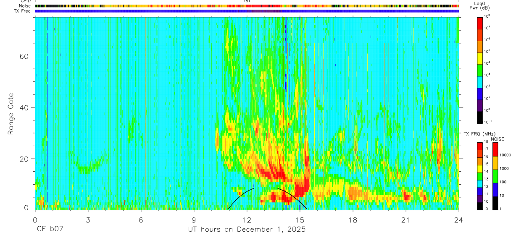This screenshot has width=516, height=238.
Task: Click the x-axis hour label 3
Action: 88,219
